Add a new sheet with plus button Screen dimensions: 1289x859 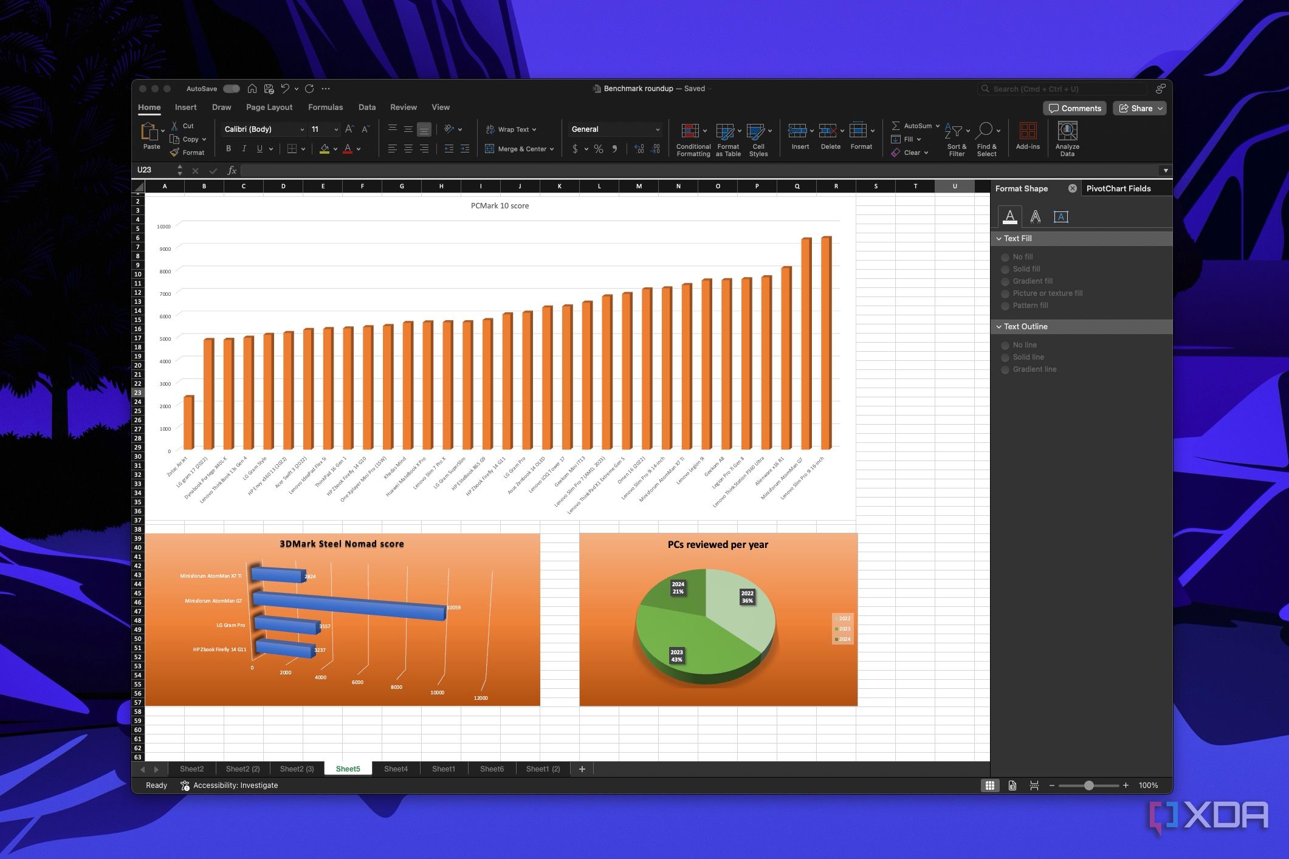pyautogui.click(x=582, y=769)
